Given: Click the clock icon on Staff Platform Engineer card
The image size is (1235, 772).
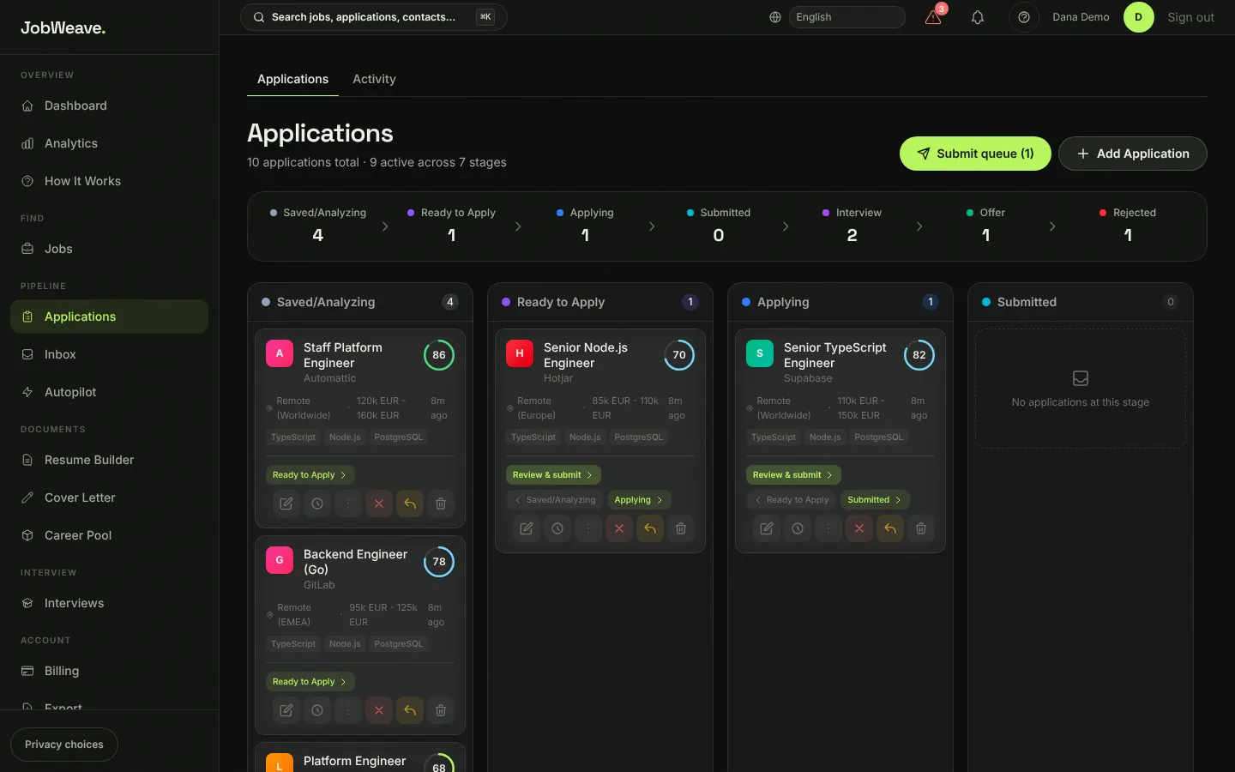Looking at the screenshot, I should [x=317, y=504].
